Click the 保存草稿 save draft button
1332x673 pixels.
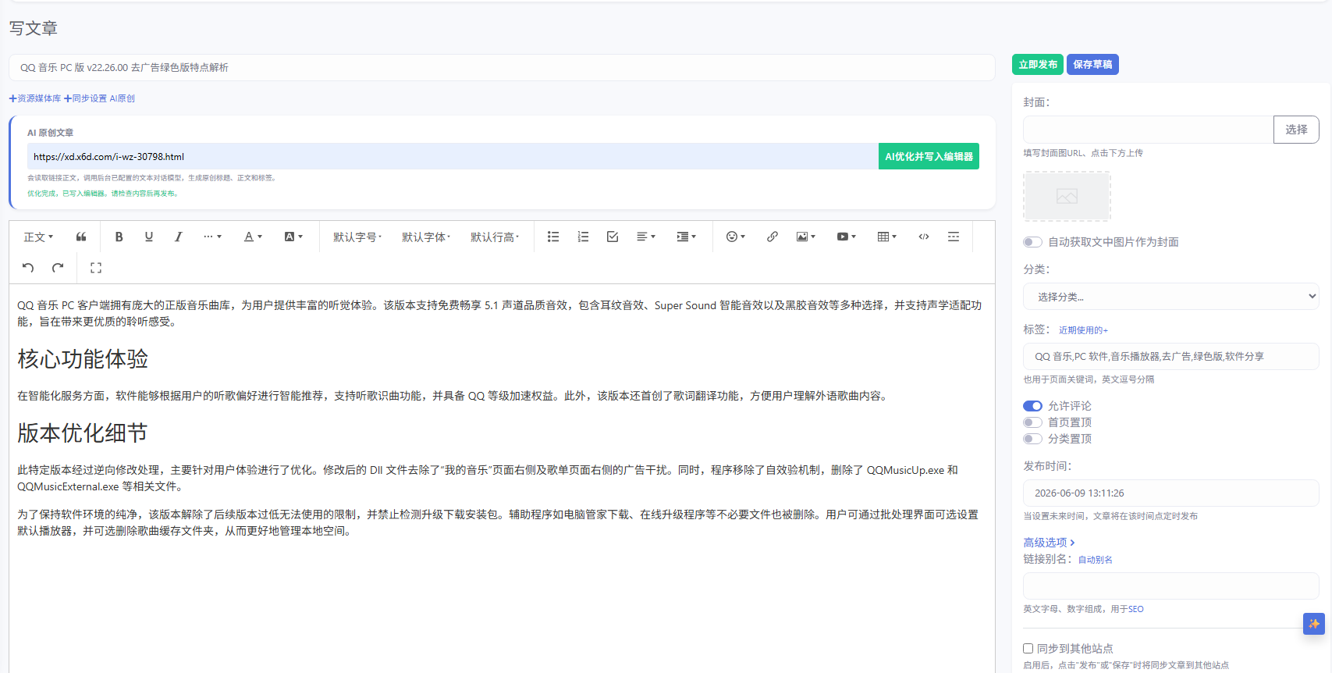pyautogui.click(x=1092, y=65)
